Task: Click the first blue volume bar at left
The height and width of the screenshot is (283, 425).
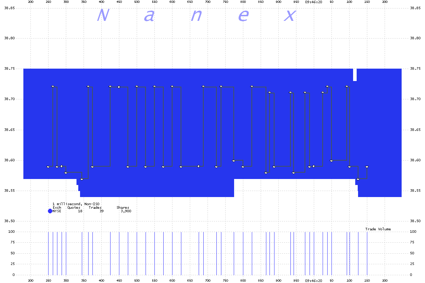Action: click(x=48, y=253)
